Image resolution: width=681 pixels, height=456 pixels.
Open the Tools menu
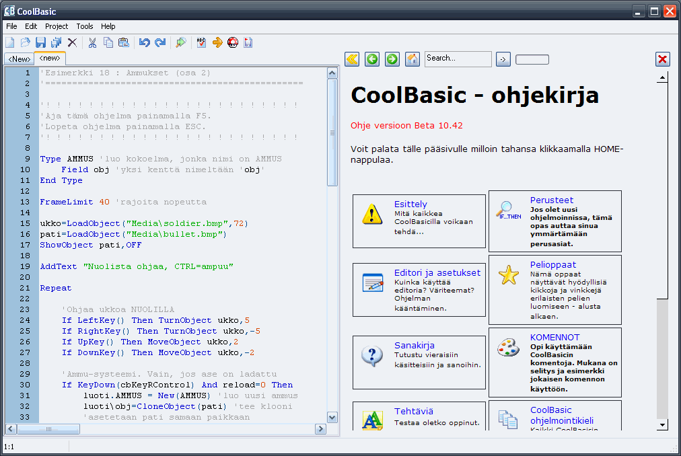[x=85, y=26]
